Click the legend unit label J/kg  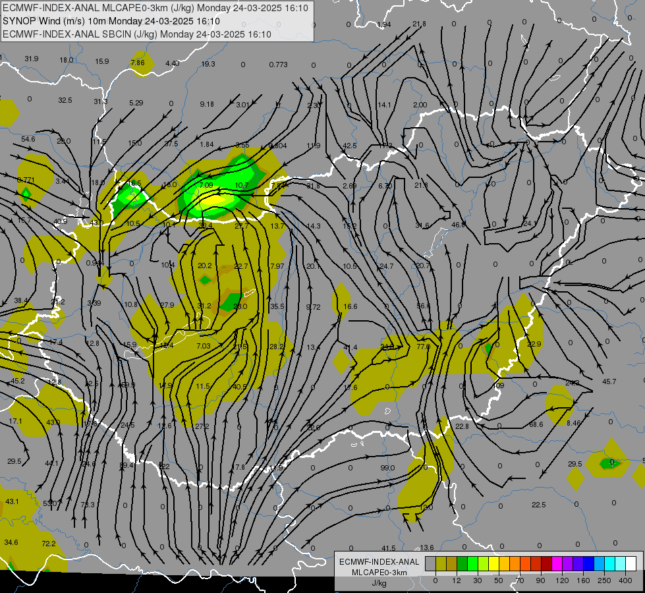coord(379,583)
